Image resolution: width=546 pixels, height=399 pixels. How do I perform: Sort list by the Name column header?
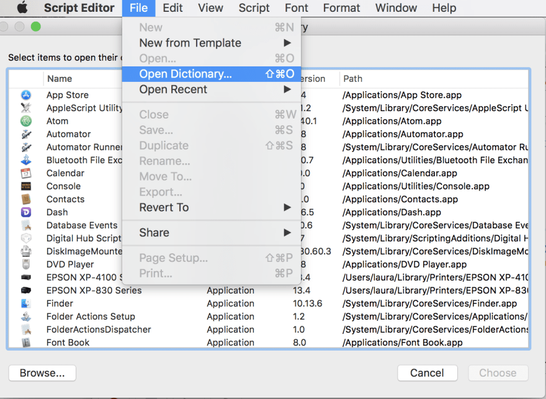click(60, 79)
